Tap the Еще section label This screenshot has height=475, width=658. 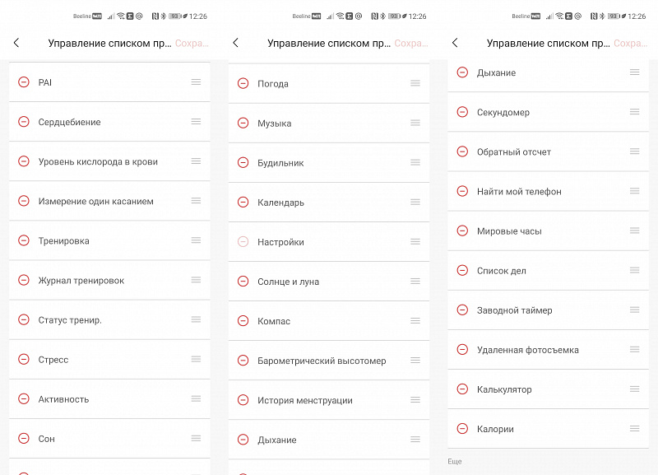[x=455, y=462]
